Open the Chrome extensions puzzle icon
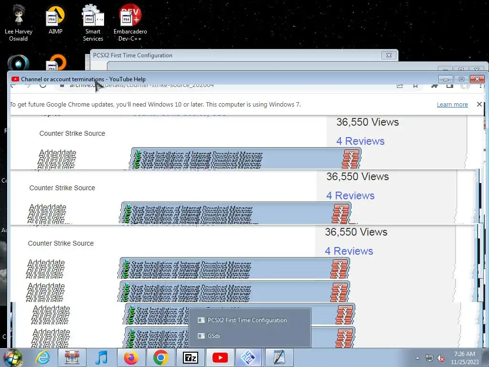The height and width of the screenshot is (367, 489). [x=434, y=86]
